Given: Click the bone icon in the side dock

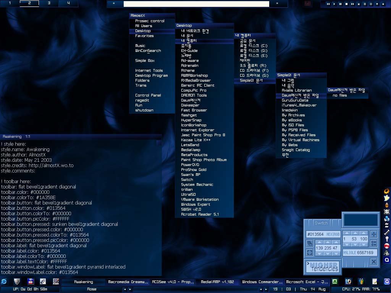Looking at the screenshot, I should (387, 232).
